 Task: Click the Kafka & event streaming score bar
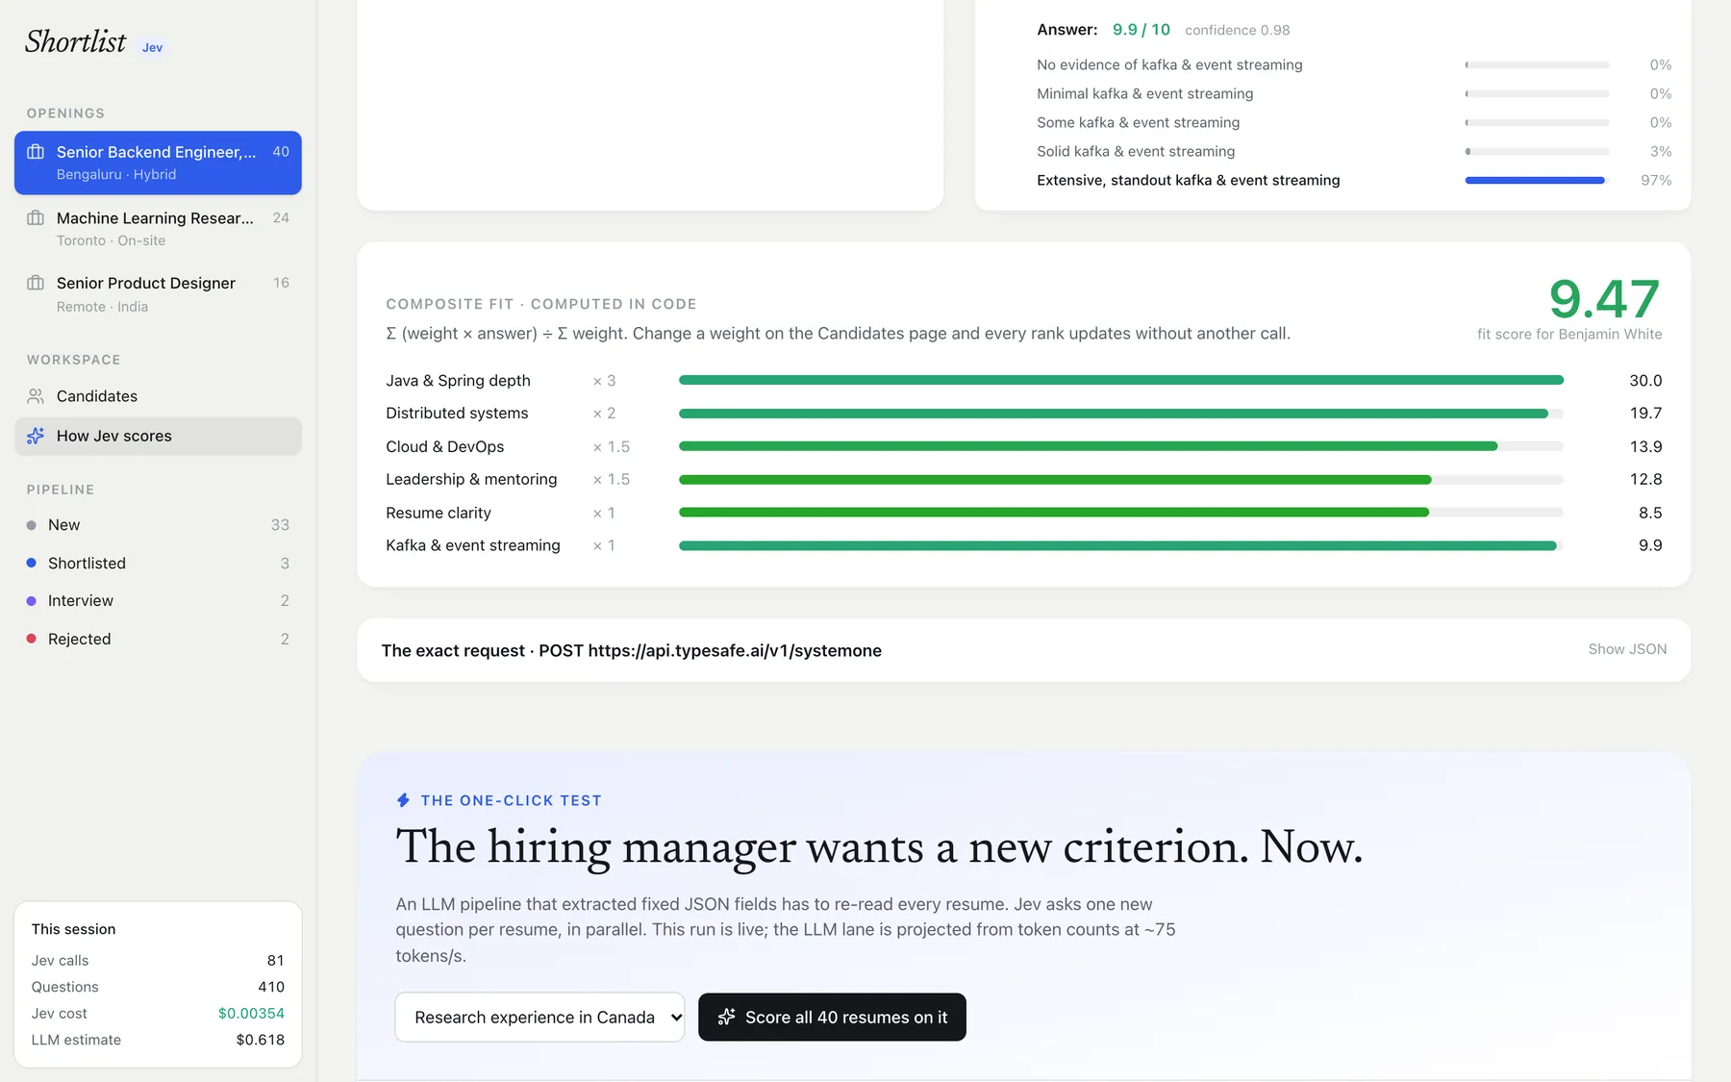click(1121, 545)
